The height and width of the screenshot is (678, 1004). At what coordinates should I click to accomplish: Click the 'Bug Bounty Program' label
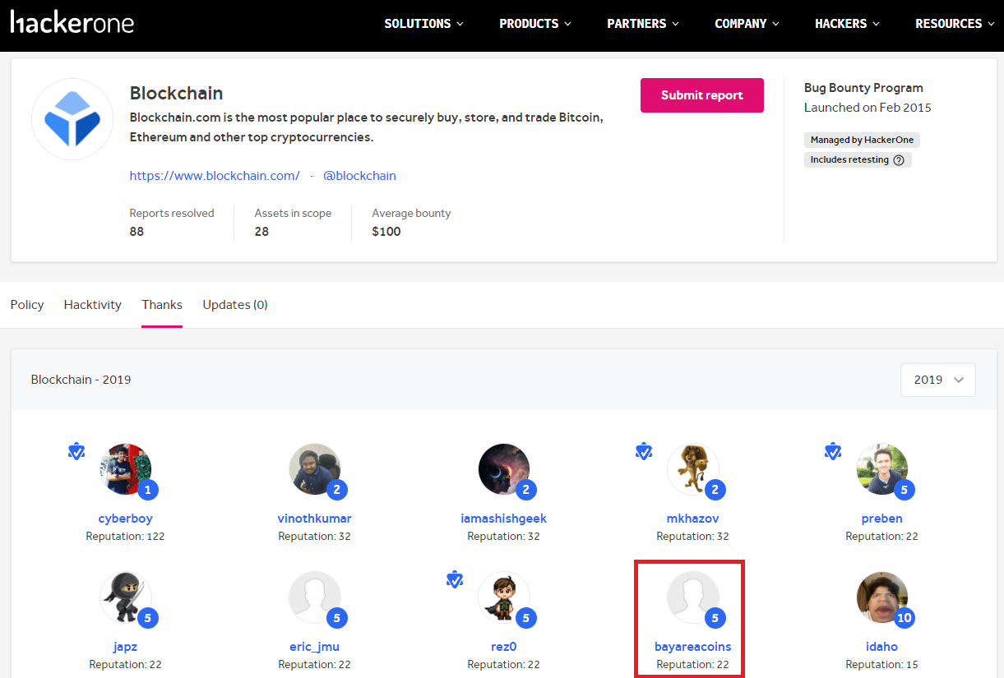[863, 88]
